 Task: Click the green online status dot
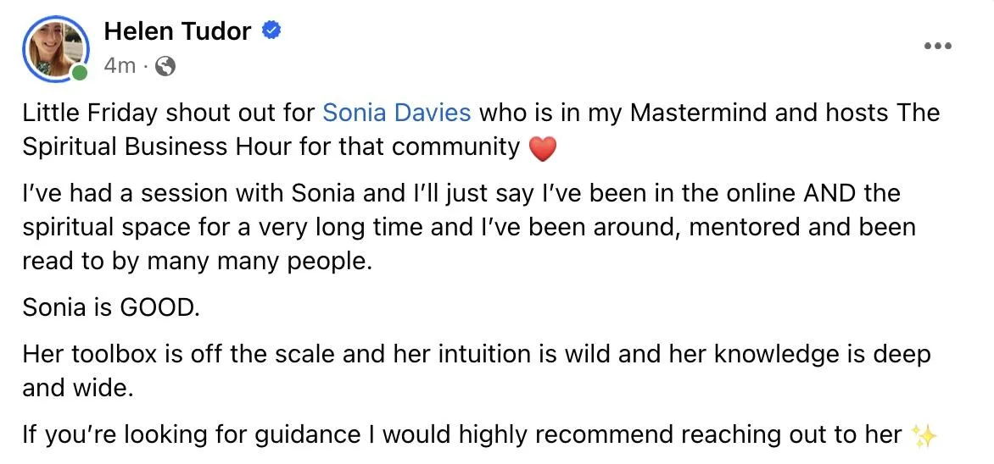tap(80, 74)
